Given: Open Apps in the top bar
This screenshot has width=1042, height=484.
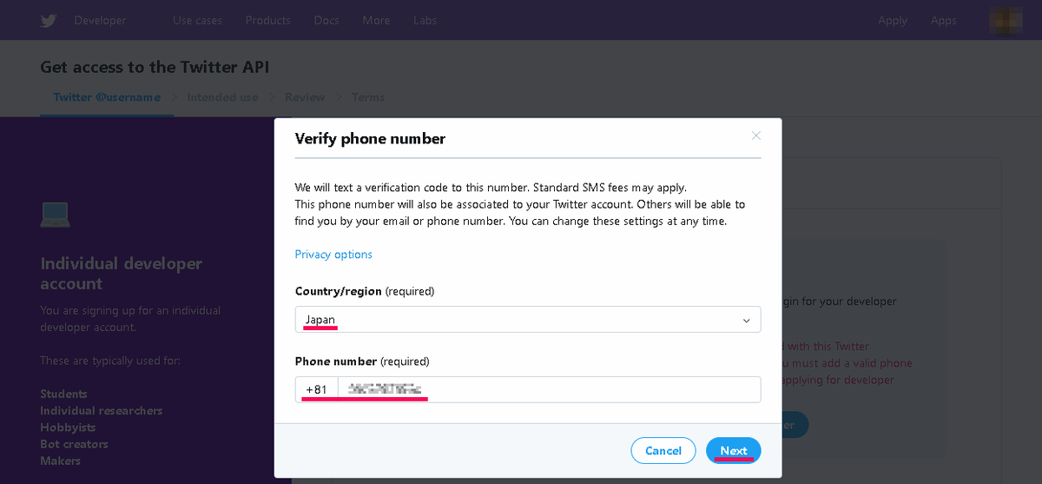Looking at the screenshot, I should tap(943, 21).
